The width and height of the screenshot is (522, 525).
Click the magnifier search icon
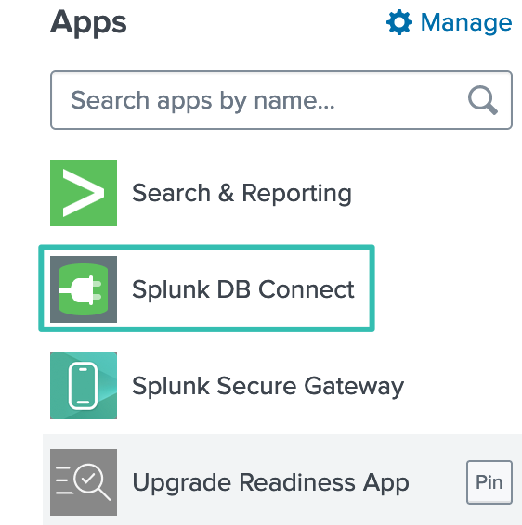pos(483,100)
